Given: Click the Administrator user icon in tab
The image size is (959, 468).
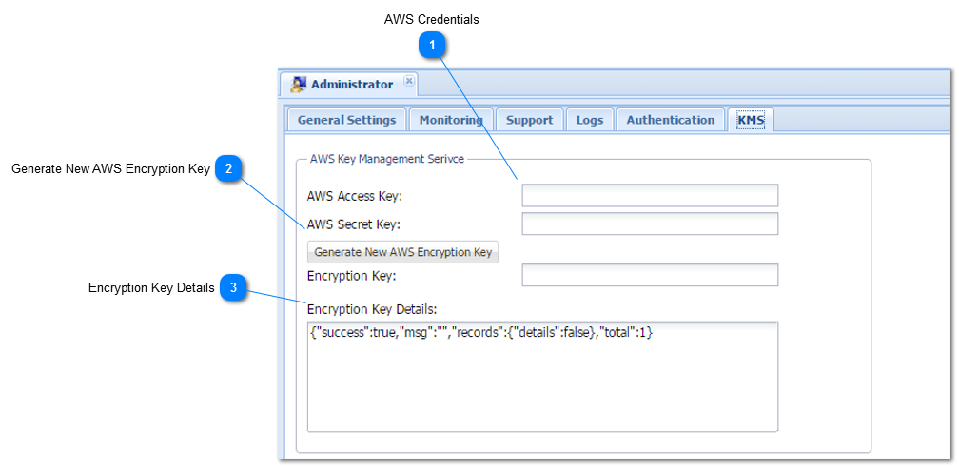Looking at the screenshot, I should tap(298, 85).
